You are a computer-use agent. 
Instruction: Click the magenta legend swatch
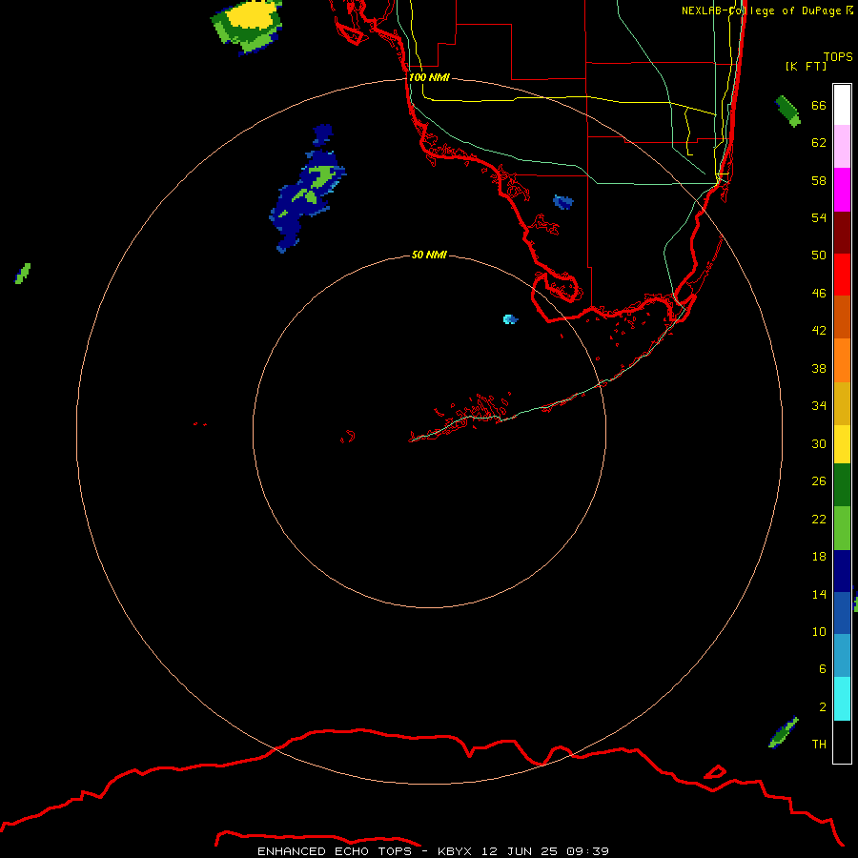click(842, 190)
